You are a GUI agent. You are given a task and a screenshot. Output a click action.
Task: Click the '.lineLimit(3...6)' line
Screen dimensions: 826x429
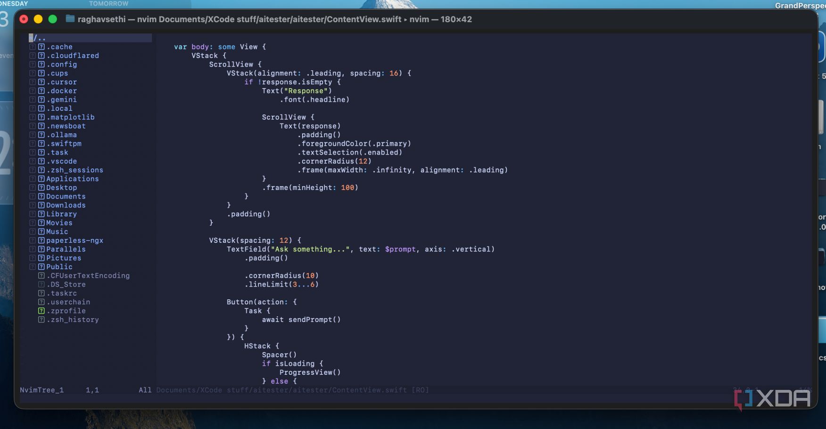point(281,284)
